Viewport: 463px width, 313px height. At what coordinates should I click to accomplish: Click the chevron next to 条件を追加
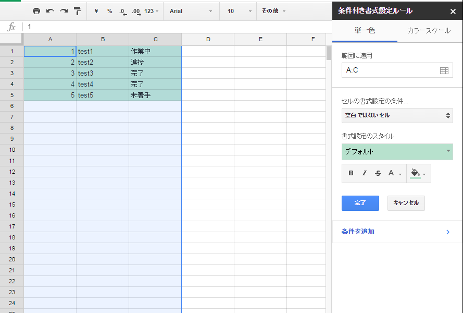448,232
